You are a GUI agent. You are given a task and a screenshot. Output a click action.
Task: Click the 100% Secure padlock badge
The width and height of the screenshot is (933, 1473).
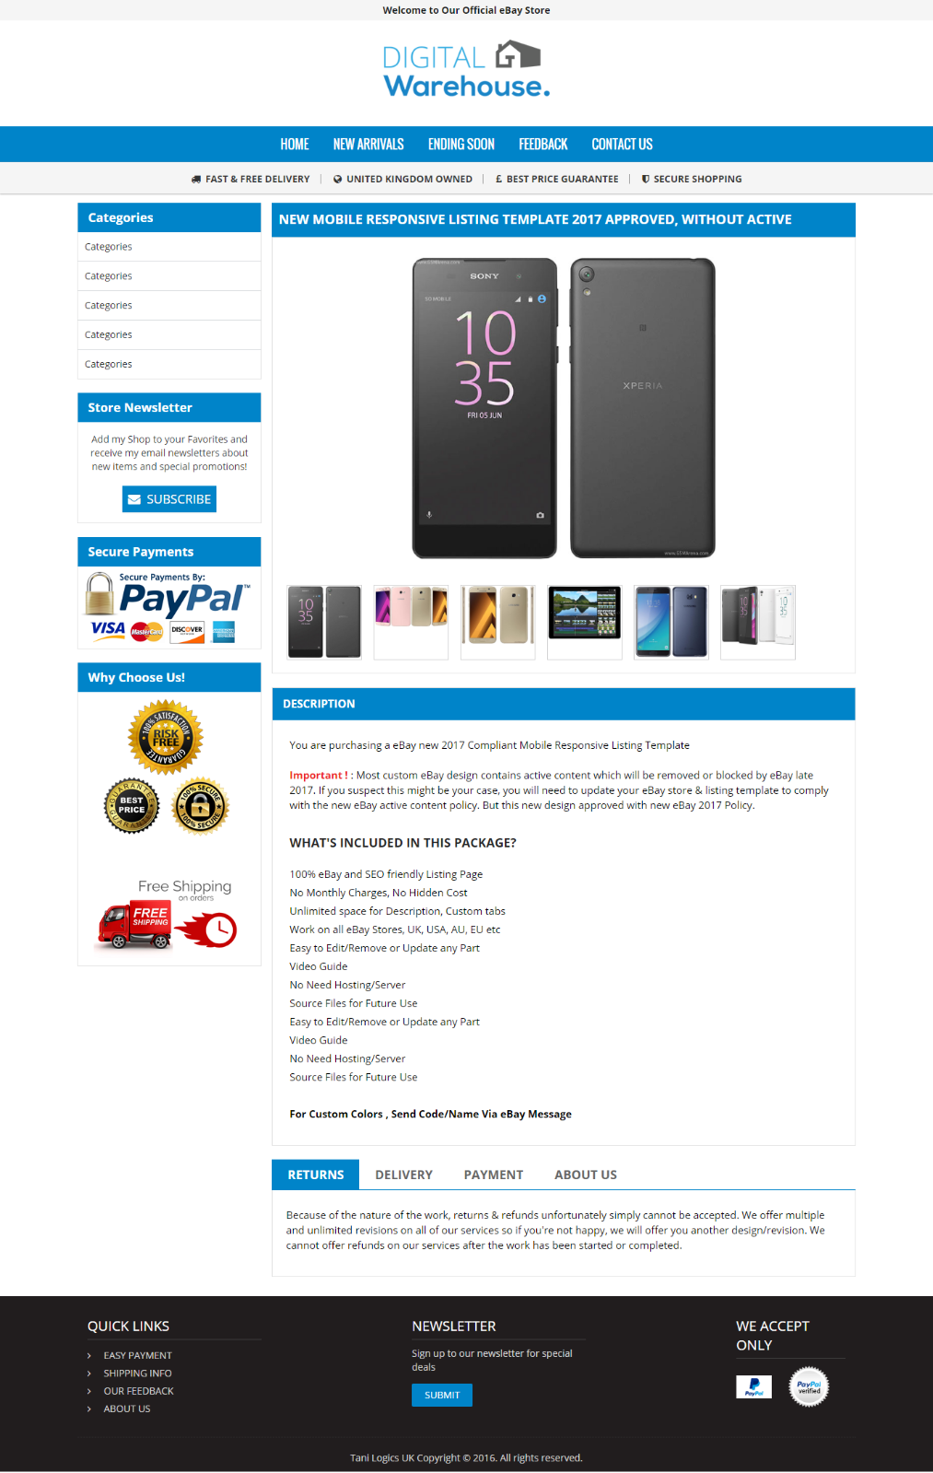(x=201, y=806)
